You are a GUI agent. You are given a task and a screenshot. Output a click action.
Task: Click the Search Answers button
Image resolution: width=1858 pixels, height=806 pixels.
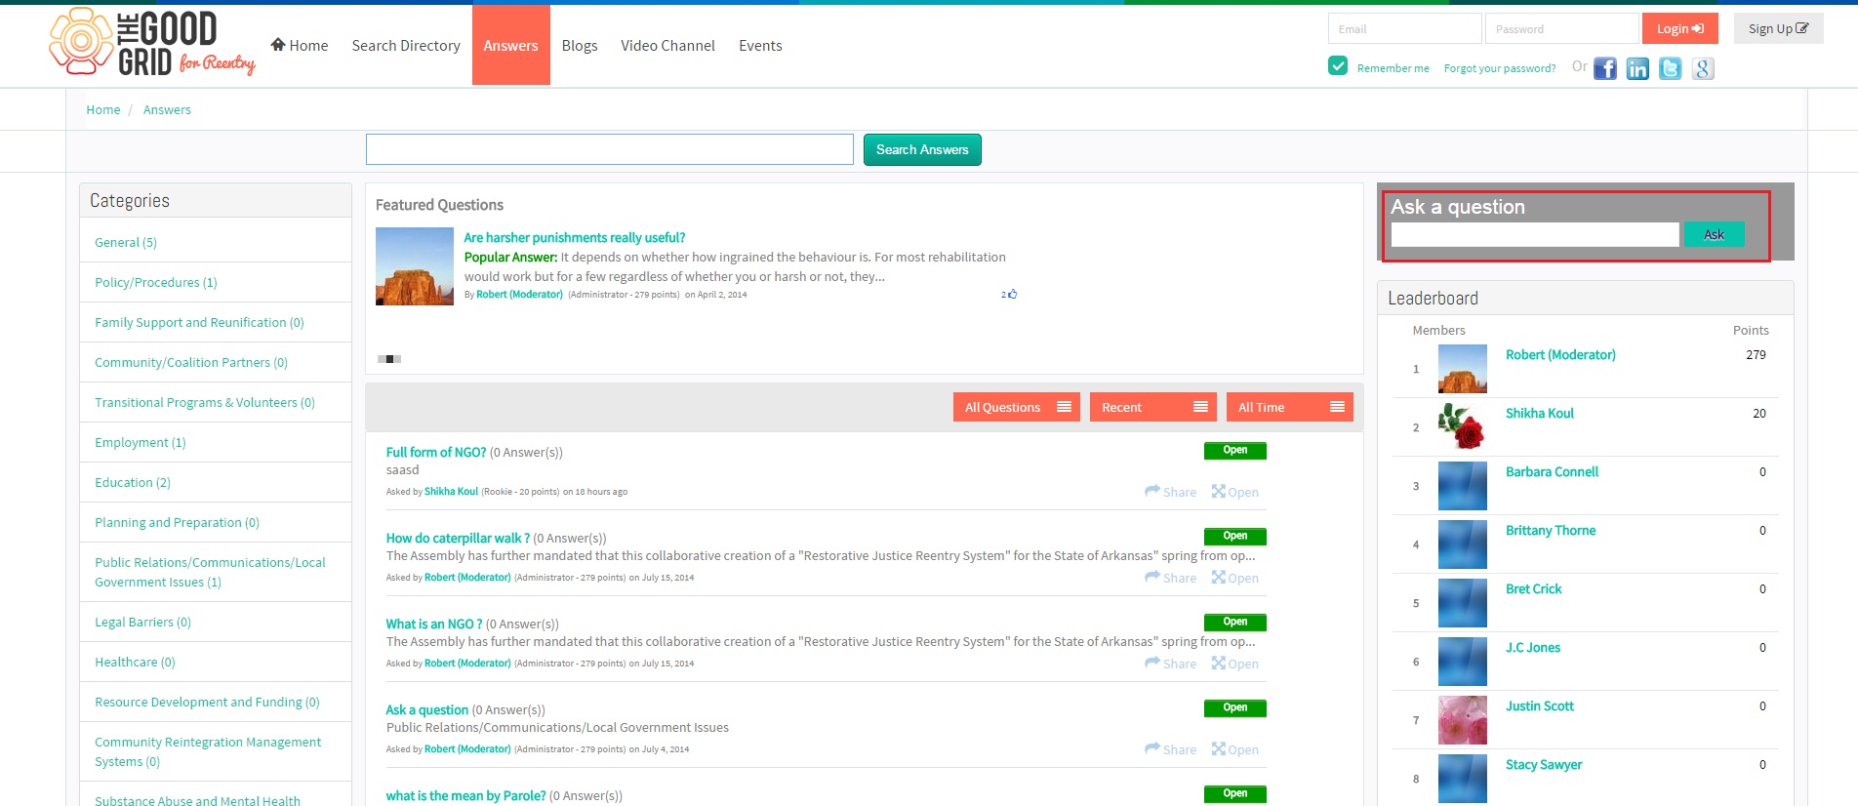click(922, 149)
